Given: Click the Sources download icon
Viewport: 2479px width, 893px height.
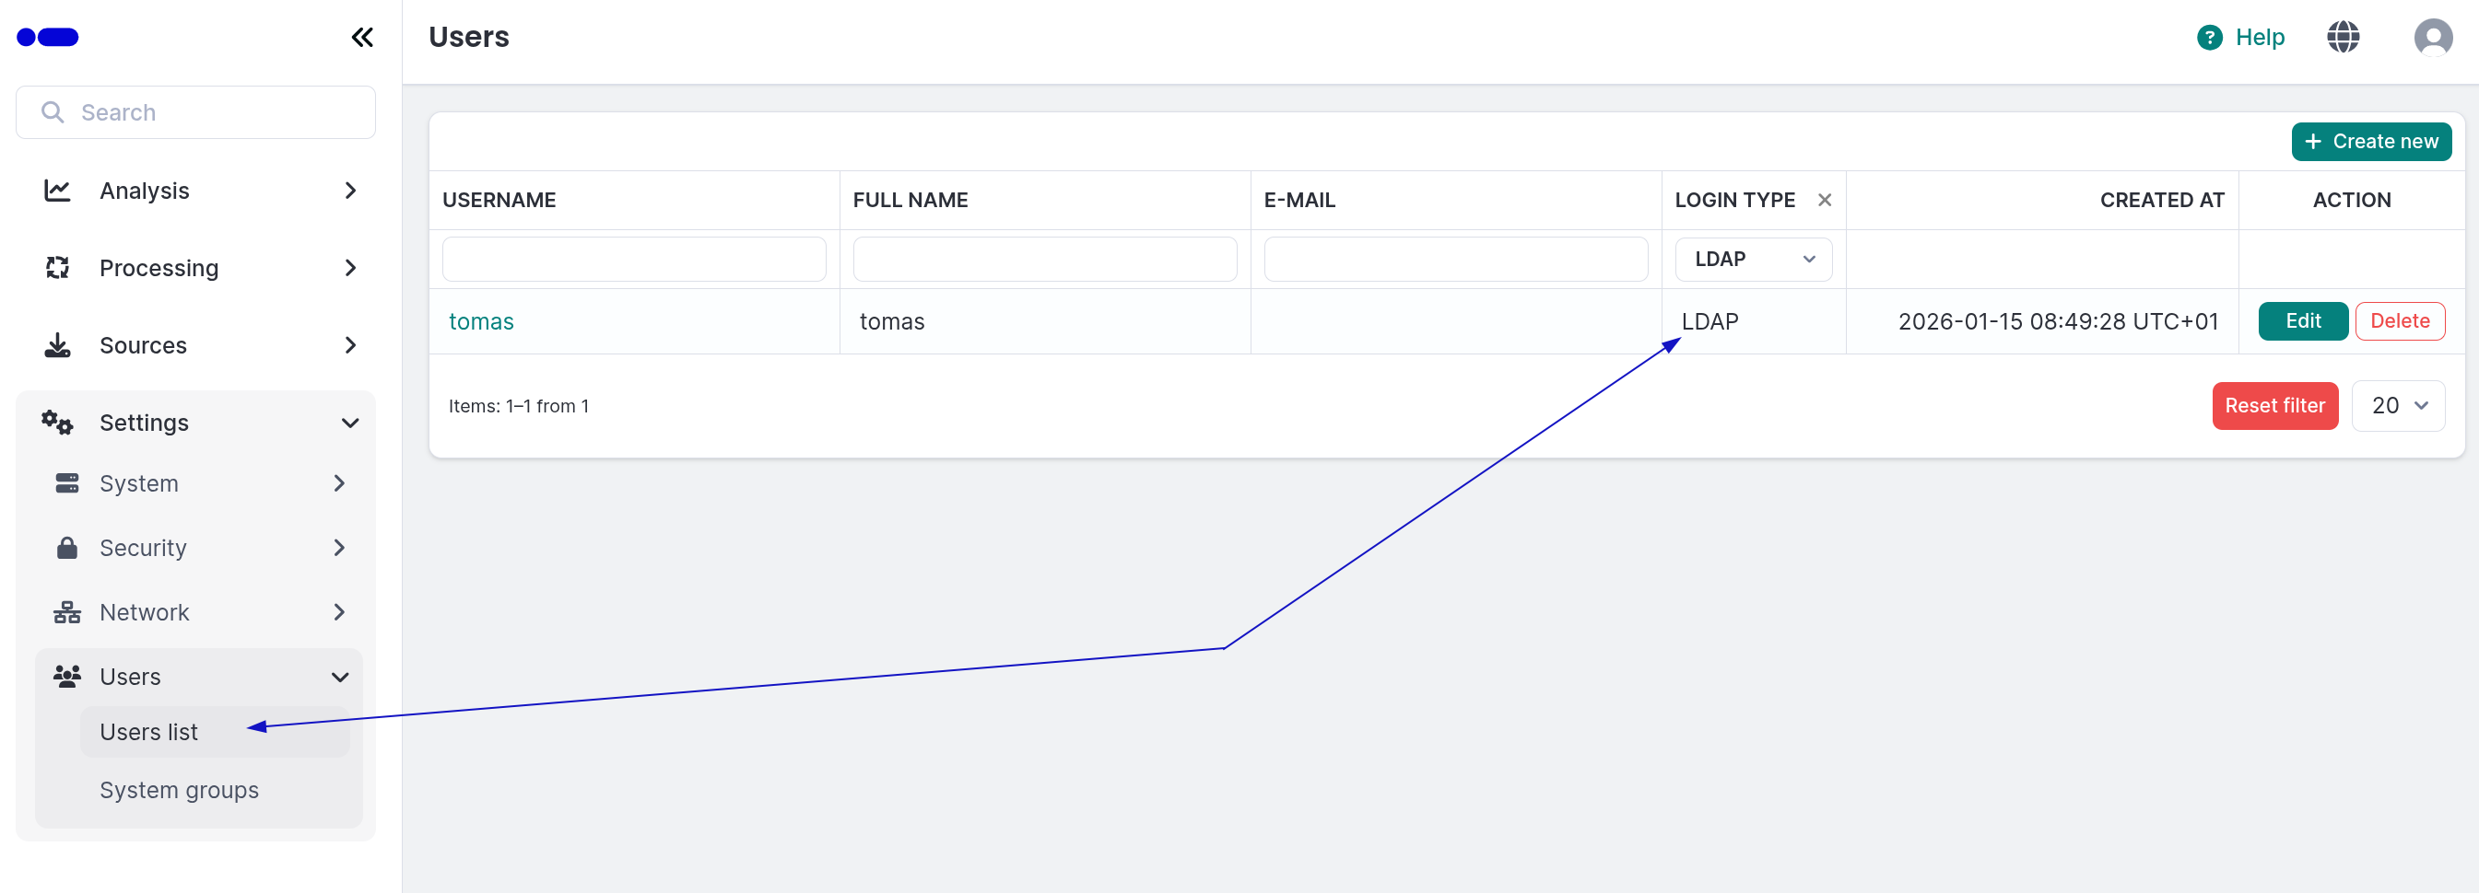Looking at the screenshot, I should (58, 345).
